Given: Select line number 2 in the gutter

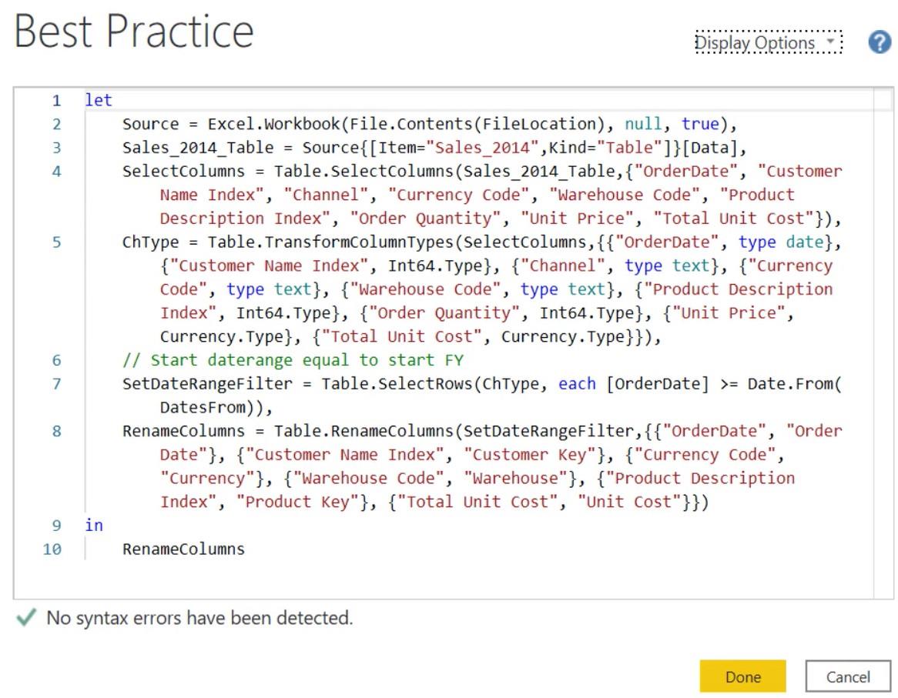Looking at the screenshot, I should coord(56,124).
